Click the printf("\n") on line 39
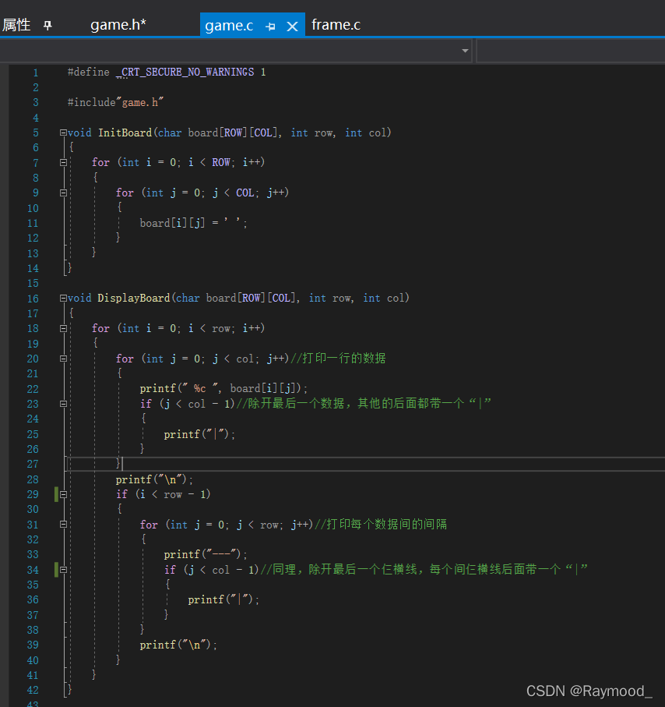The width and height of the screenshot is (665, 707). coord(178,645)
